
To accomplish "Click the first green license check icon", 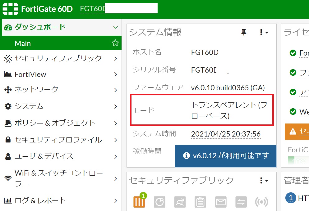I will pos(293,53).
